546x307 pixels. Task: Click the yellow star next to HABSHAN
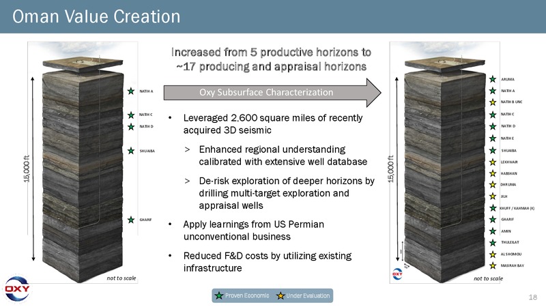492,173
